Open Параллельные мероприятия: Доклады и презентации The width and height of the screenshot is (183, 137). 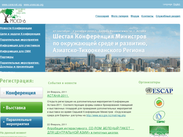tap(20, 65)
